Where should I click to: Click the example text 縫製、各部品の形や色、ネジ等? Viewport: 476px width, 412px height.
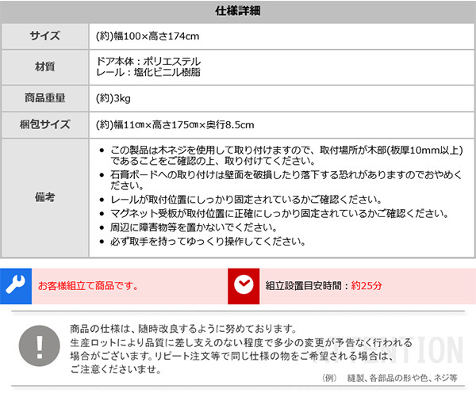tap(402, 378)
